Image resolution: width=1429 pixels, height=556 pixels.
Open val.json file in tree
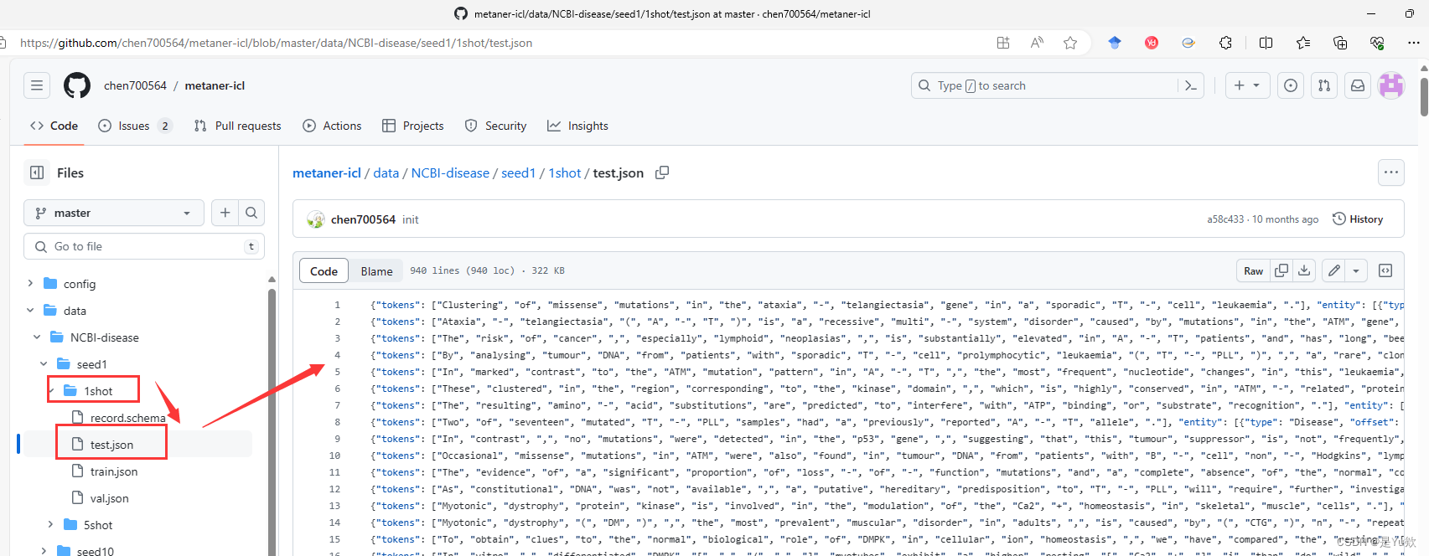(x=110, y=498)
